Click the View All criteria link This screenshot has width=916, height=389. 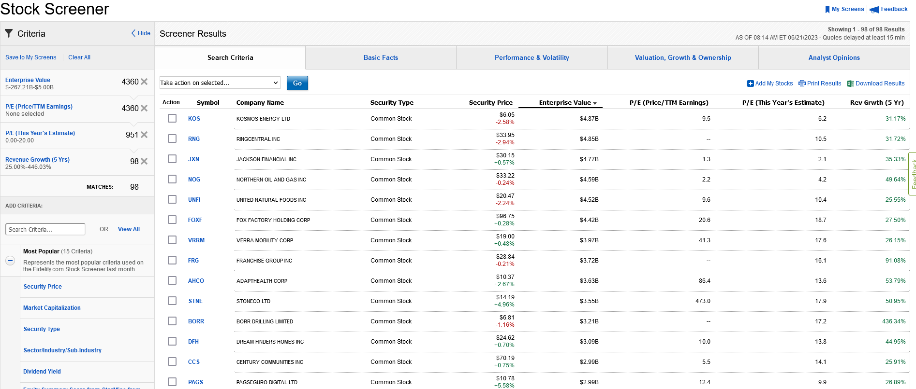pyautogui.click(x=129, y=229)
